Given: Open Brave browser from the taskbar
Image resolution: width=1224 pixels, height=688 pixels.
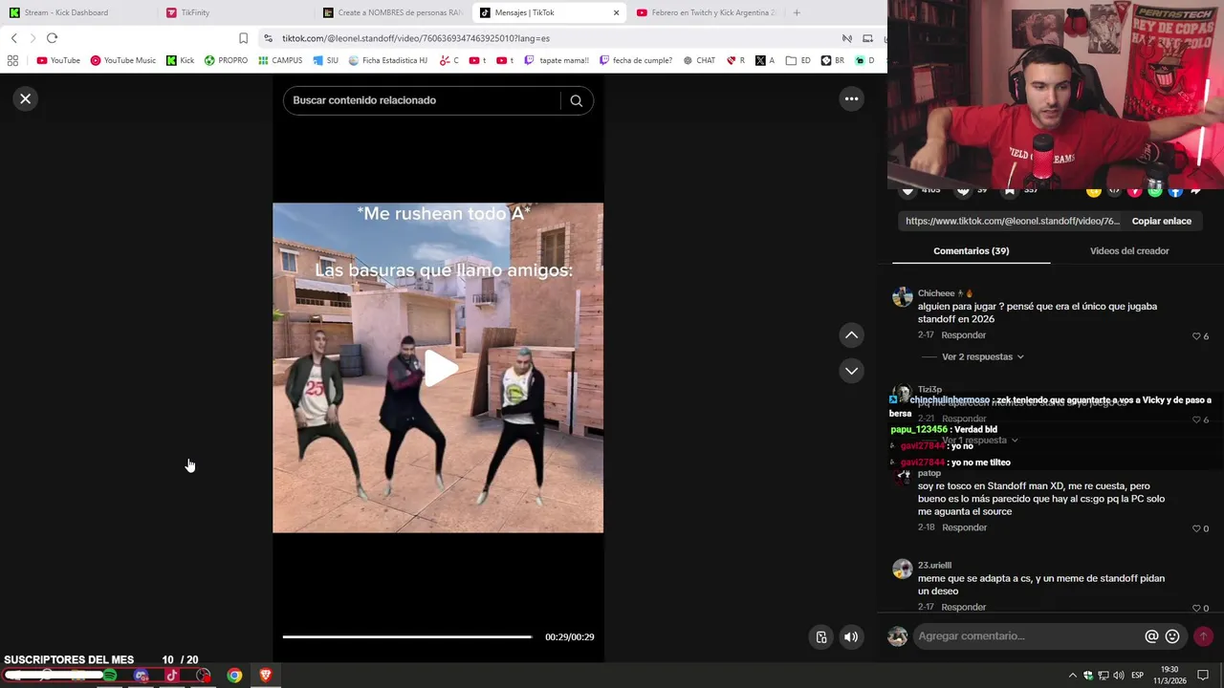Looking at the screenshot, I should pyautogui.click(x=266, y=676).
